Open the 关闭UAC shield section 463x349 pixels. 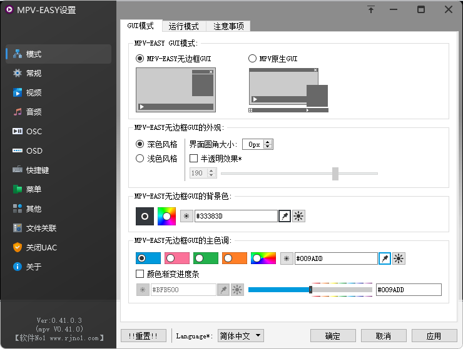coord(58,247)
